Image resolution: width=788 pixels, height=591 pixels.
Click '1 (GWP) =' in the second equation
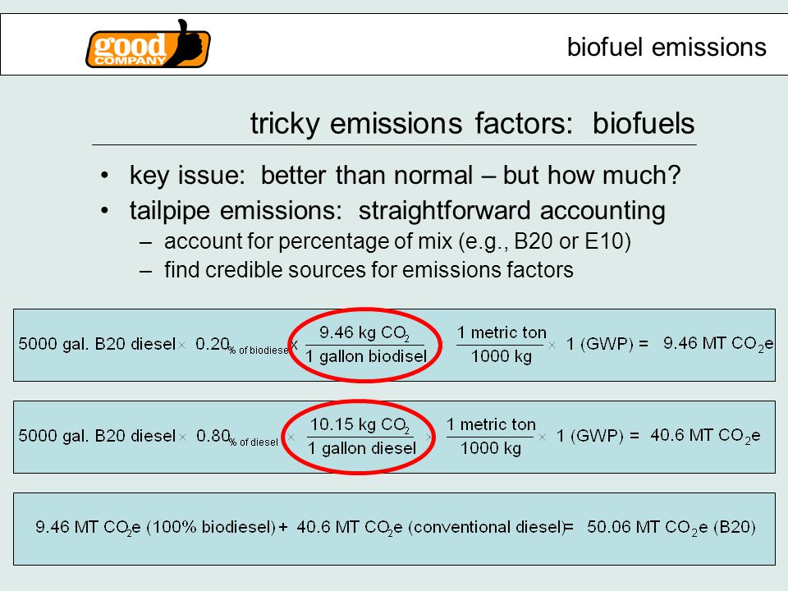598,436
